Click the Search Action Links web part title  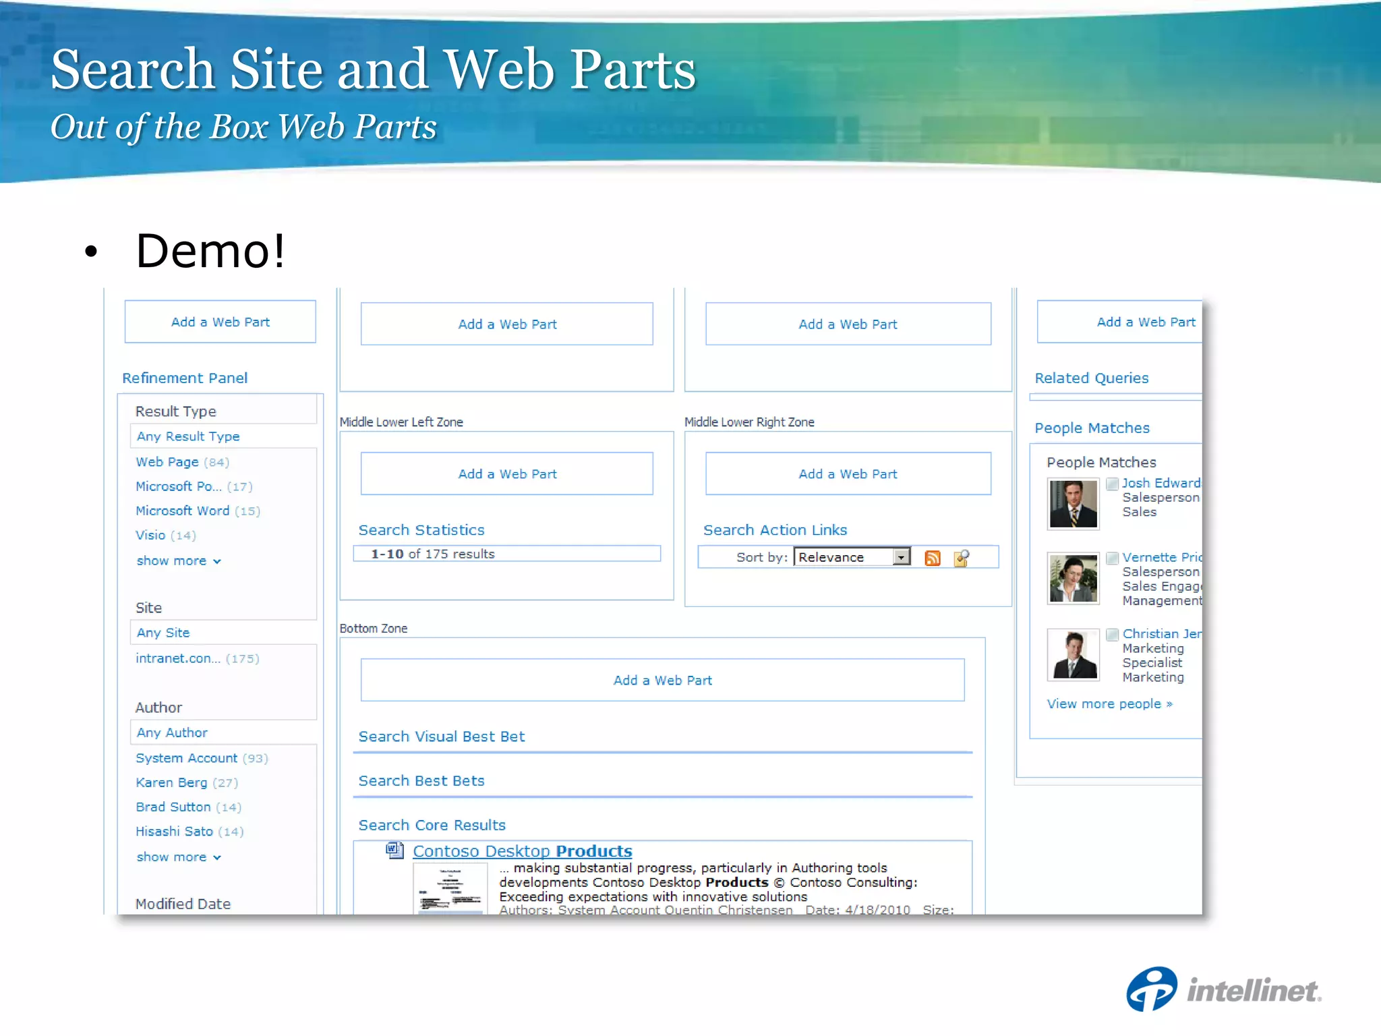point(775,530)
